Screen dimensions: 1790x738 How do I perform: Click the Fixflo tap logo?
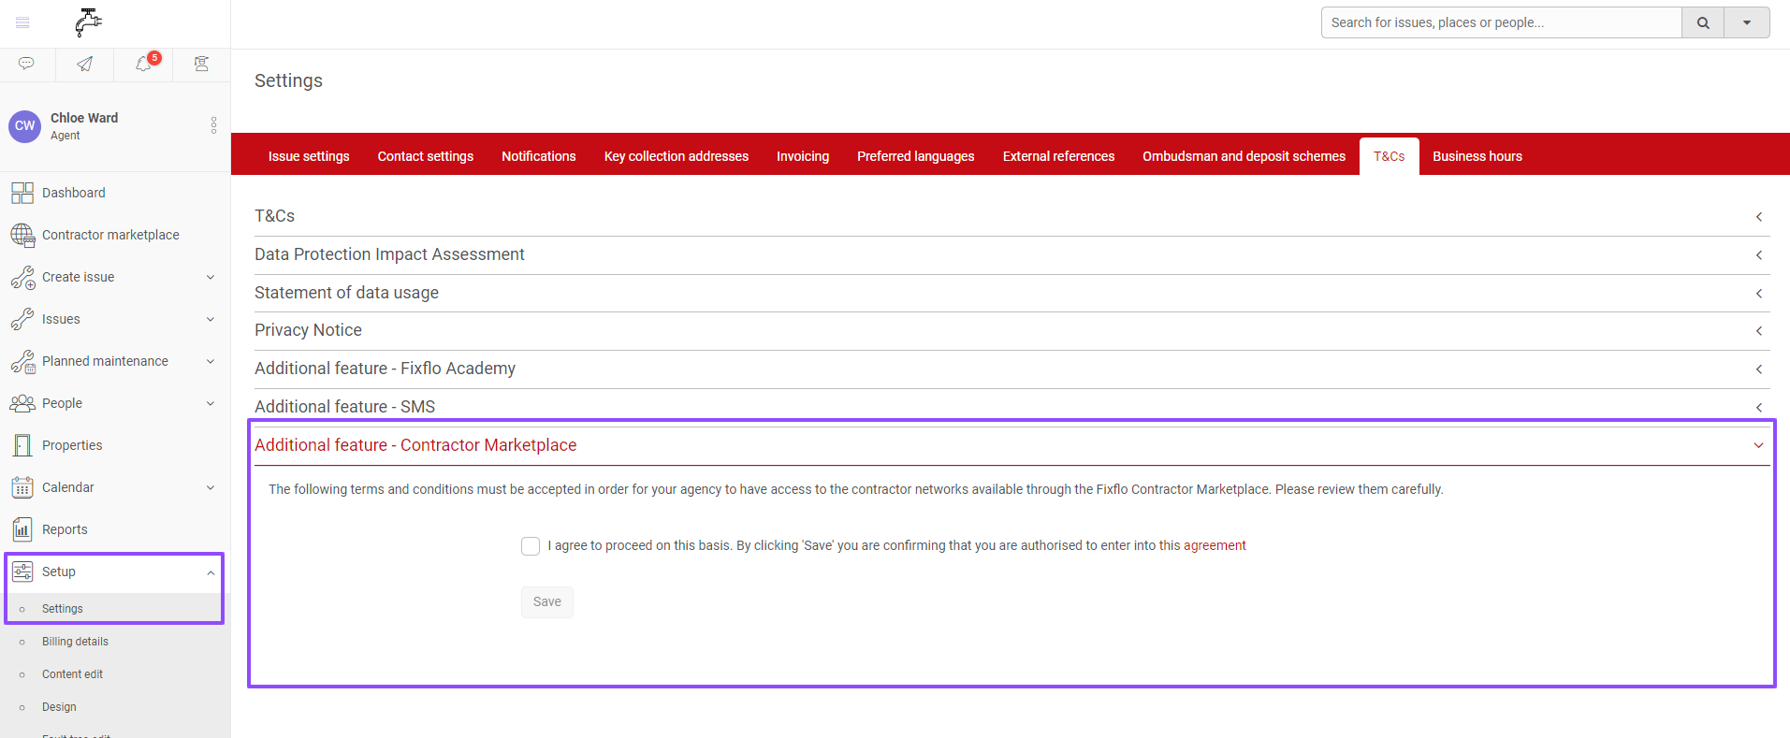[88, 22]
